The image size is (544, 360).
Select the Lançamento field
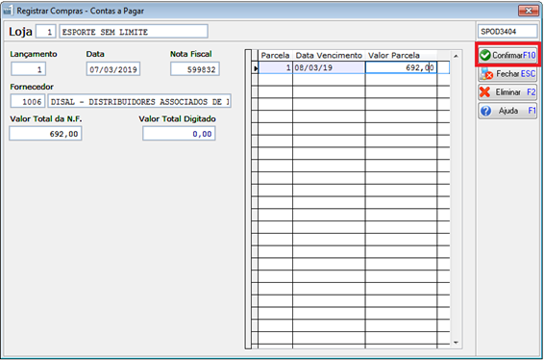(x=29, y=69)
